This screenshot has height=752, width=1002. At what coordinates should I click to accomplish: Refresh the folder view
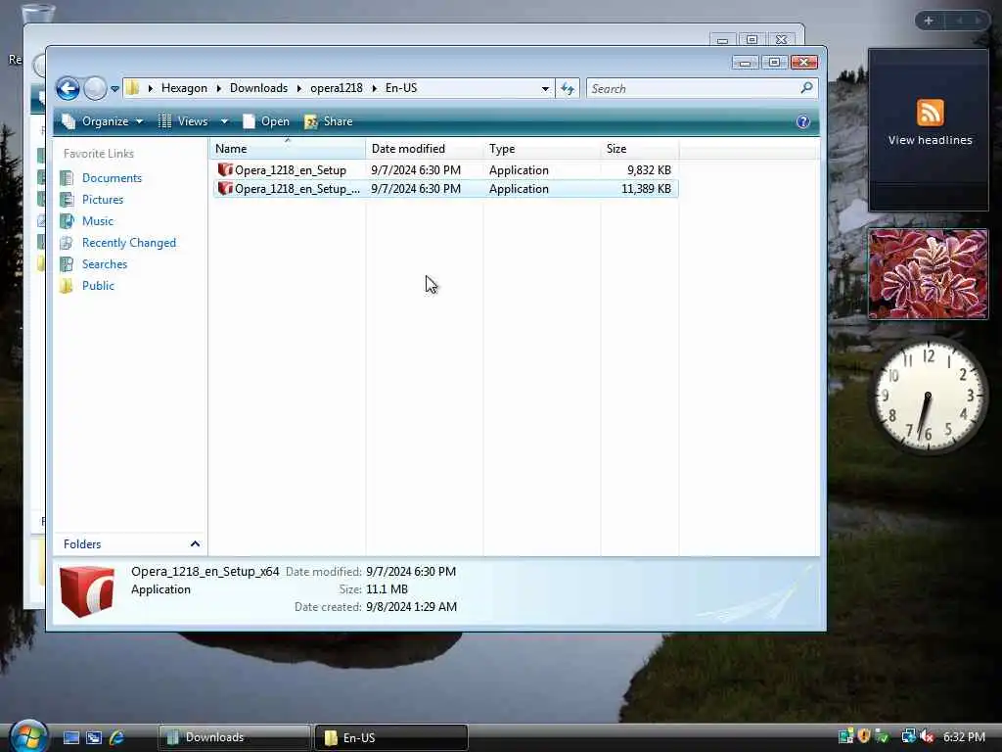[x=568, y=89]
